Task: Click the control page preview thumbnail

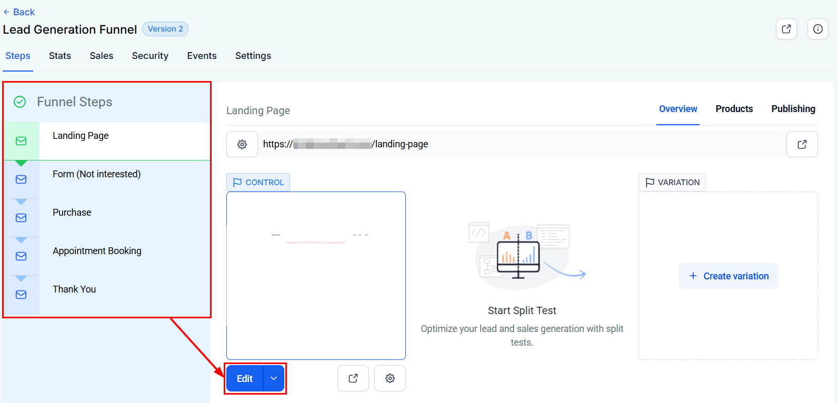Action: [316, 275]
